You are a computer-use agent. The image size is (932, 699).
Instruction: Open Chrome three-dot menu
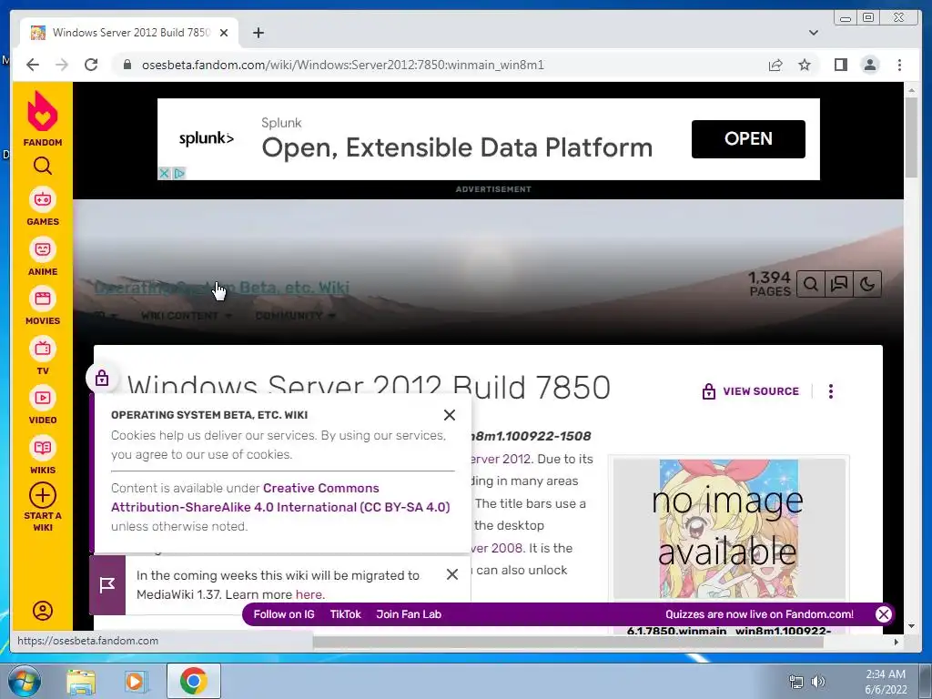click(x=899, y=65)
